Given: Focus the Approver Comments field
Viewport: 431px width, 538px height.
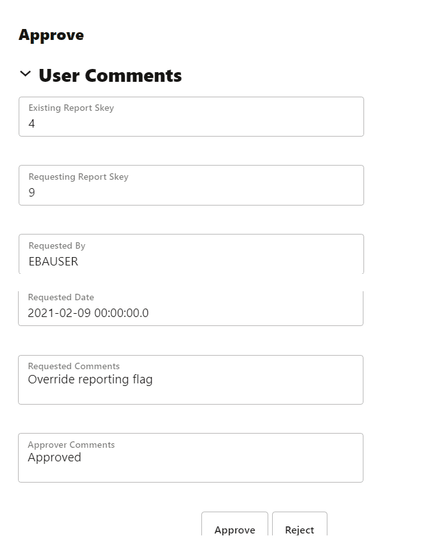Looking at the screenshot, I should coord(191,457).
